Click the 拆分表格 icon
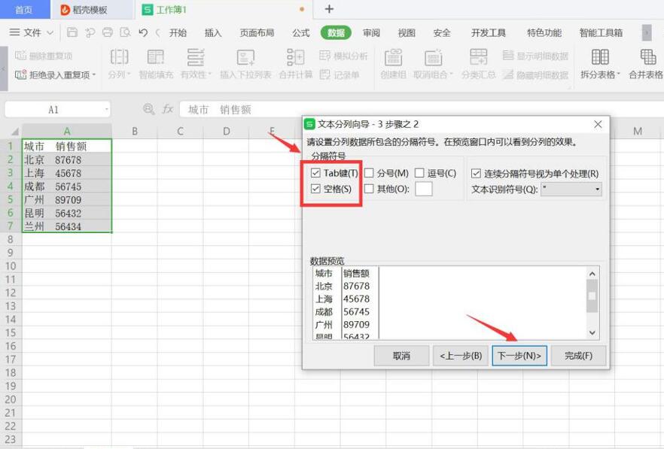 tap(600, 56)
